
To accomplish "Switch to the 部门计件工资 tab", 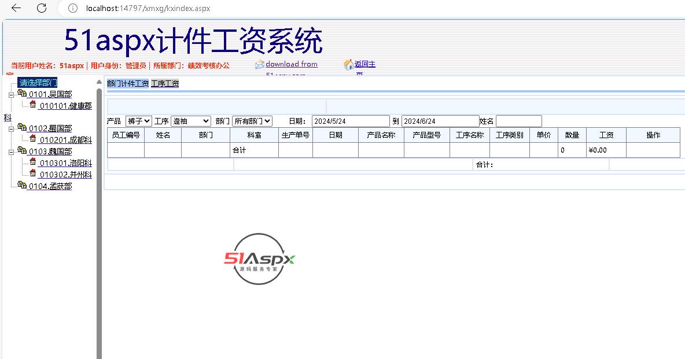I will coord(128,83).
